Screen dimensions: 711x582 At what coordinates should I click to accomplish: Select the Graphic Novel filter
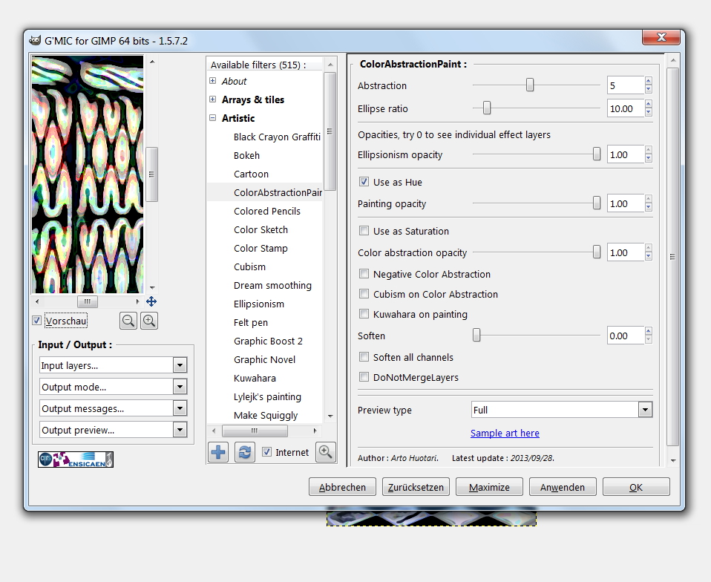coord(264,360)
